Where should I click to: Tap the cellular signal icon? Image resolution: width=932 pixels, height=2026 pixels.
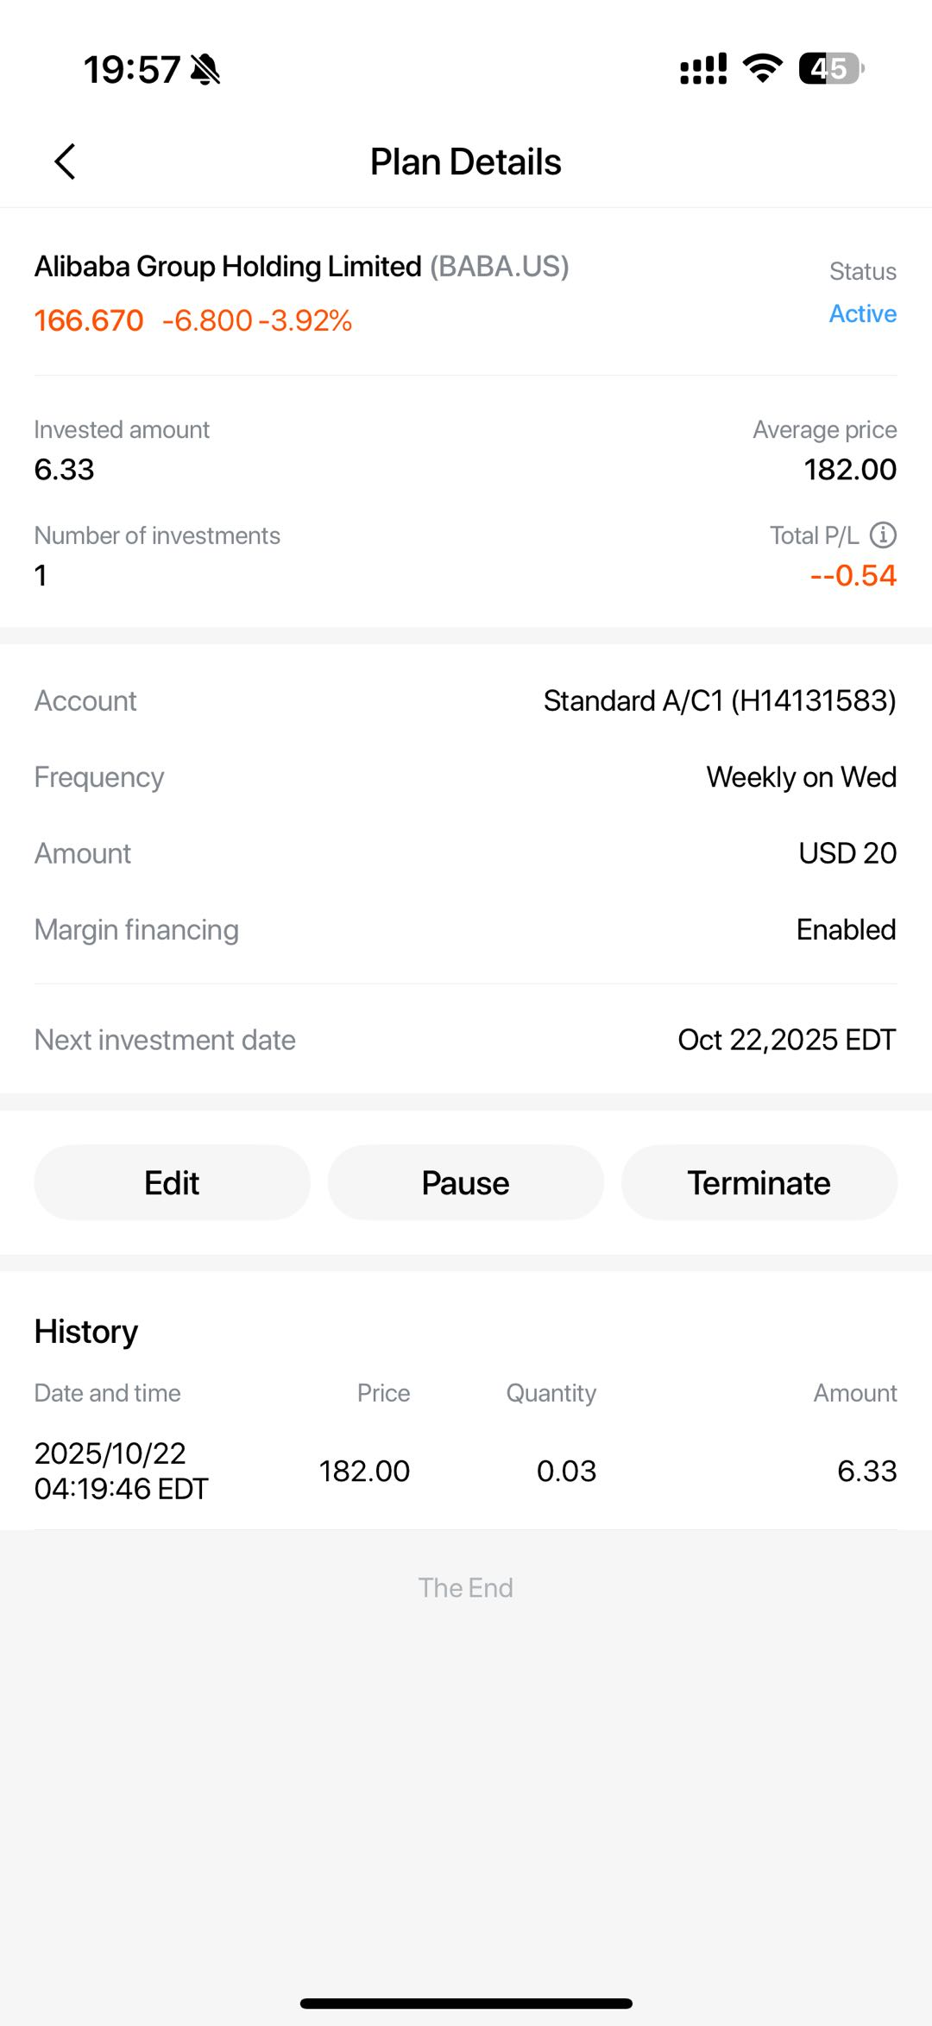pyautogui.click(x=703, y=69)
